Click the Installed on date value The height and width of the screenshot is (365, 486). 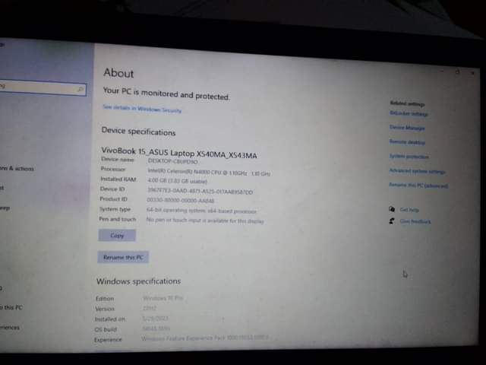pyautogui.click(x=155, y=319)
